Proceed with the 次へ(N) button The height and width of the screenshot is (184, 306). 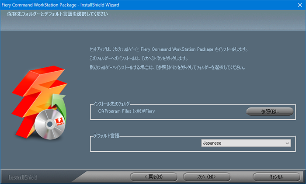point(207,177)
